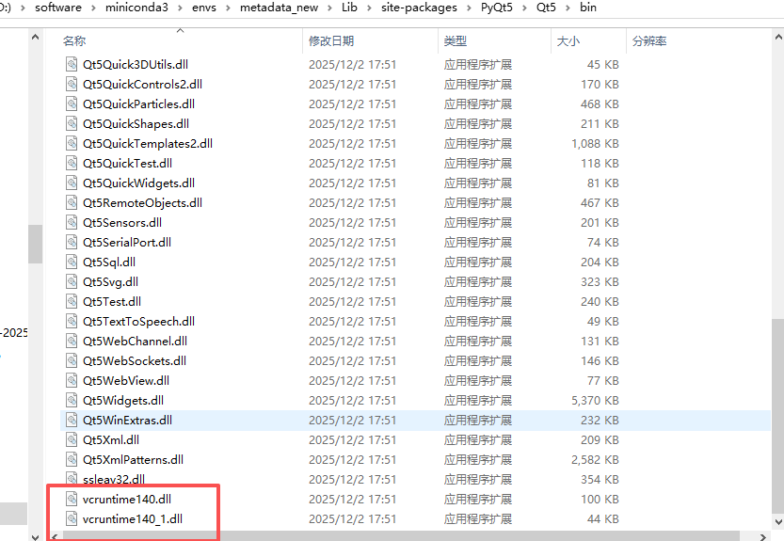Navigate to Lib in the address bar
Screen dimensions: 784x541
point(349,8)
